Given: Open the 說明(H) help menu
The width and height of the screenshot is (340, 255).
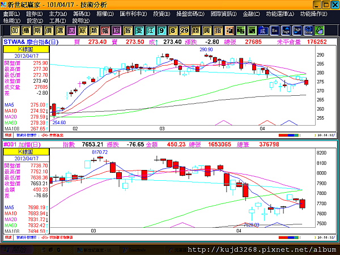Looking at the screenshot, I should [81, 21].
